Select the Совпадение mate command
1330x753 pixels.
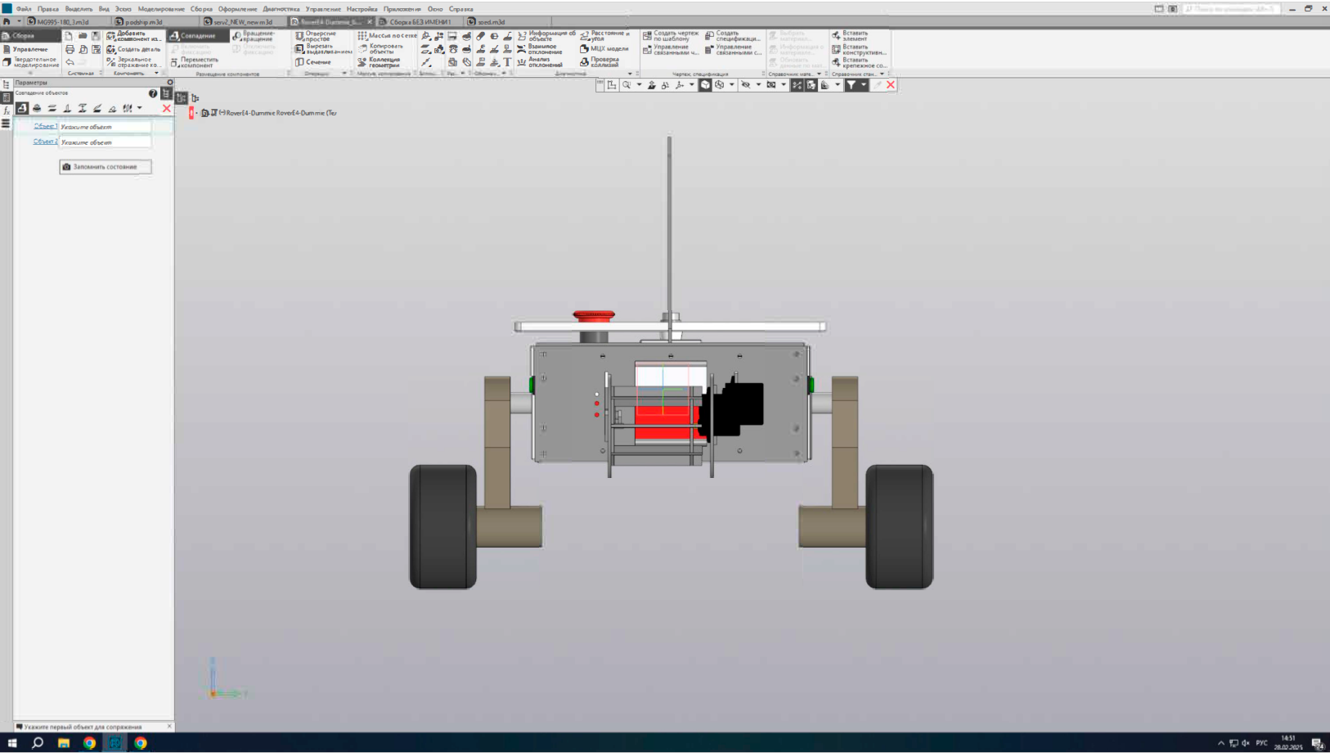click(197, 36)
